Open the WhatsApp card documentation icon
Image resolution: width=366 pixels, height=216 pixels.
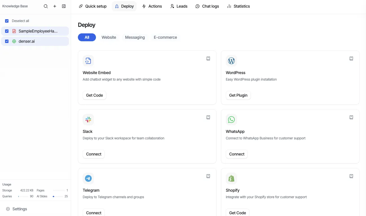351,117
